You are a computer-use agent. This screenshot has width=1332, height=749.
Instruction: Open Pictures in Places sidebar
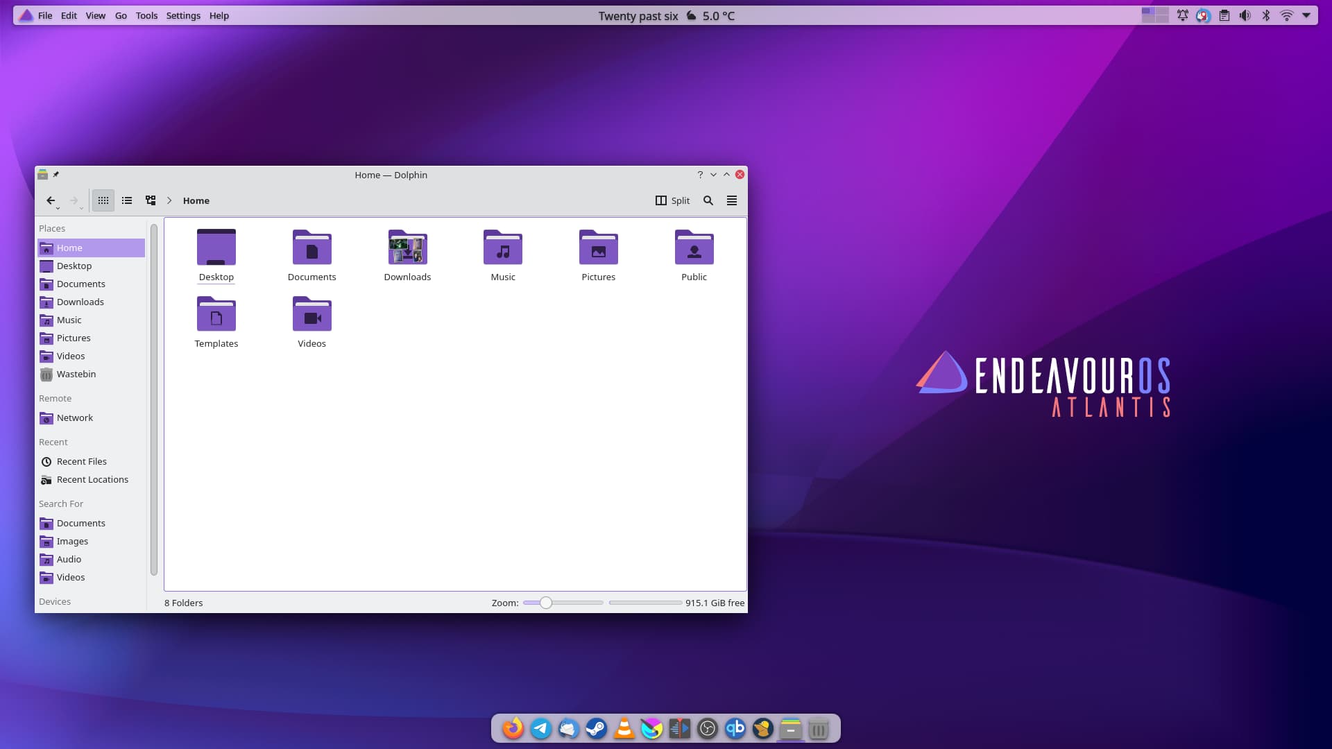point(91,338)
